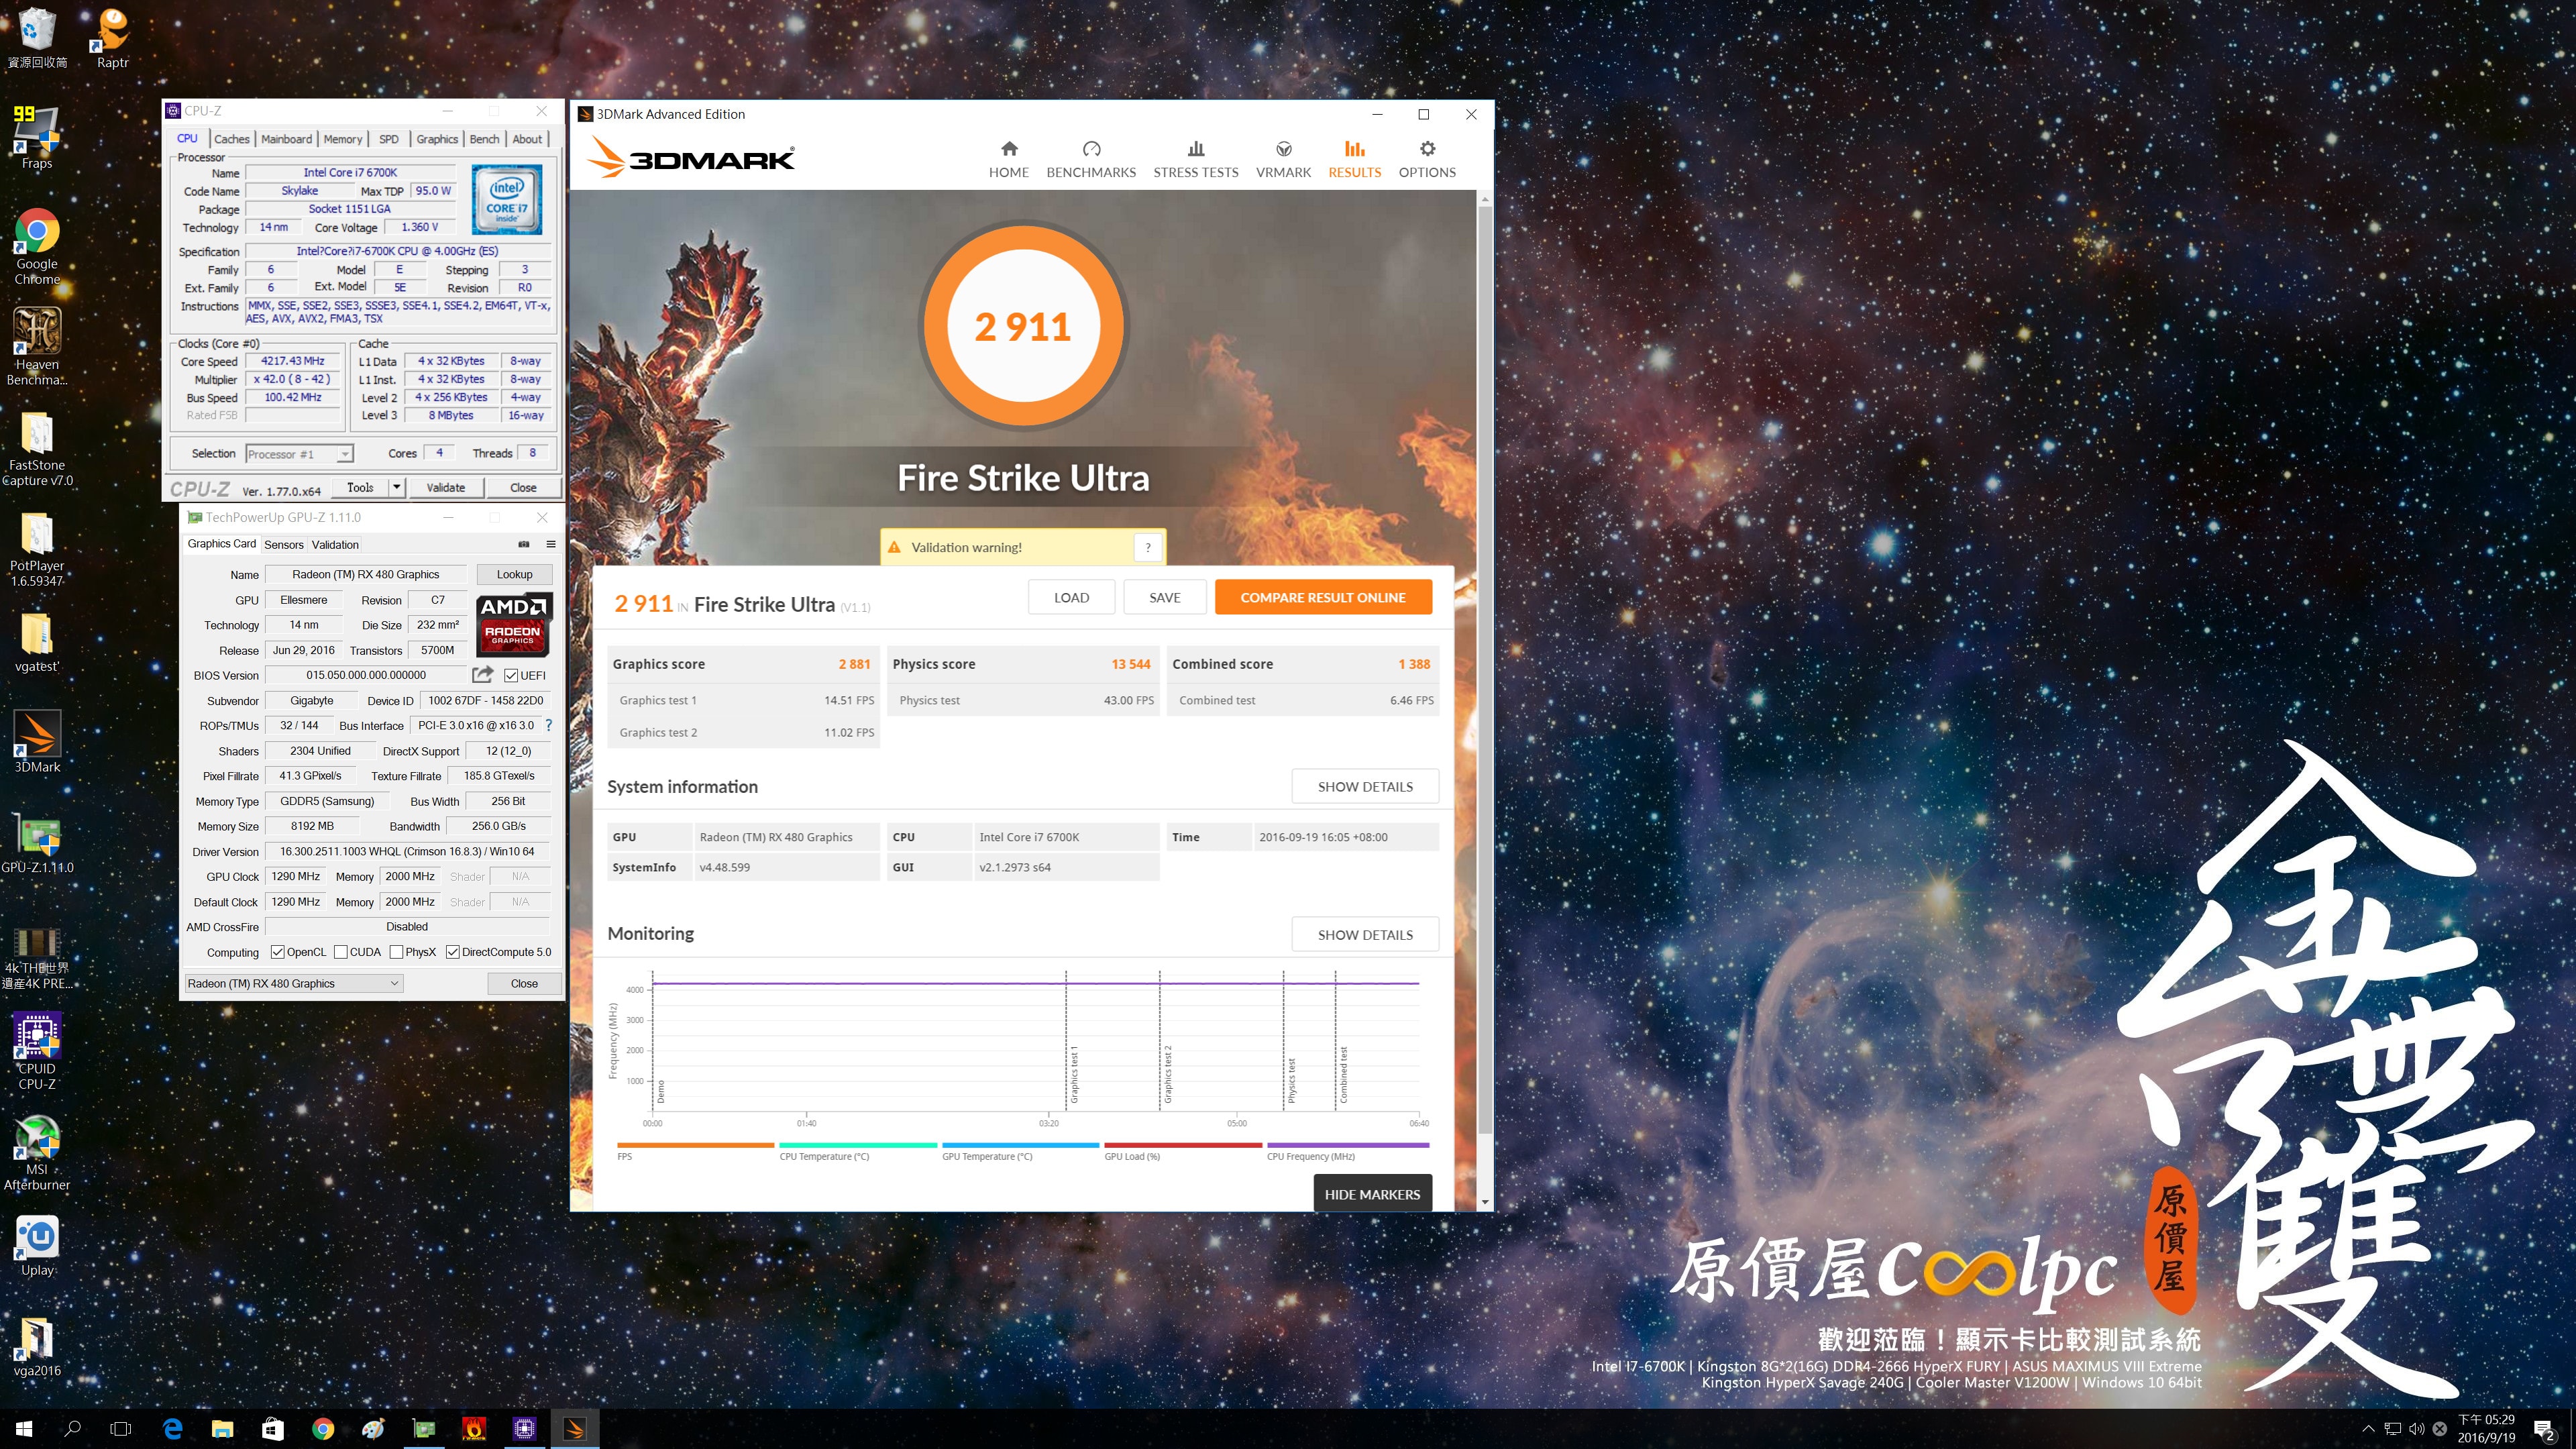Open the Validation tab in GPU-Z
Screen dimensions: 2576x1449
[335, 545]
